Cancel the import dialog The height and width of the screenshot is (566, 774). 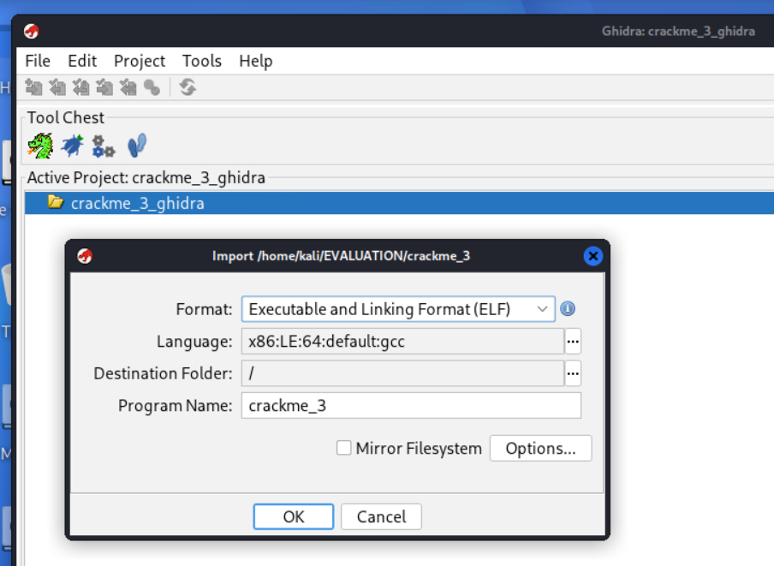click(x=381, y=516)
